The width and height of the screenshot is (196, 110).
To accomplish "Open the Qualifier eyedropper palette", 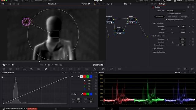I will pos(62,69).
